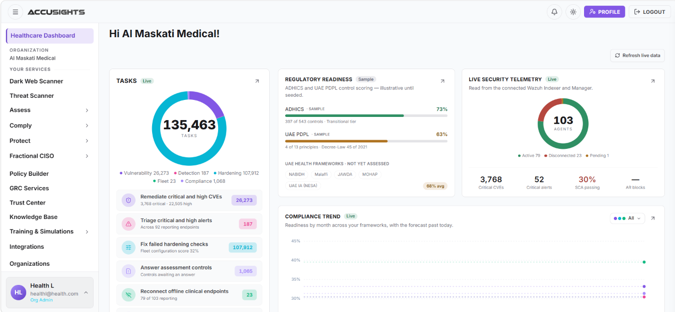Open Threat Scanner
Viewport: 675px width, 312px height.
click(x=32, y=96)
